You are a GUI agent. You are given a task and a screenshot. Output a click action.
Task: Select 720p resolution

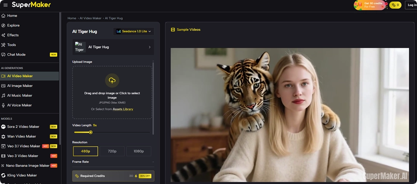(112, 152)
